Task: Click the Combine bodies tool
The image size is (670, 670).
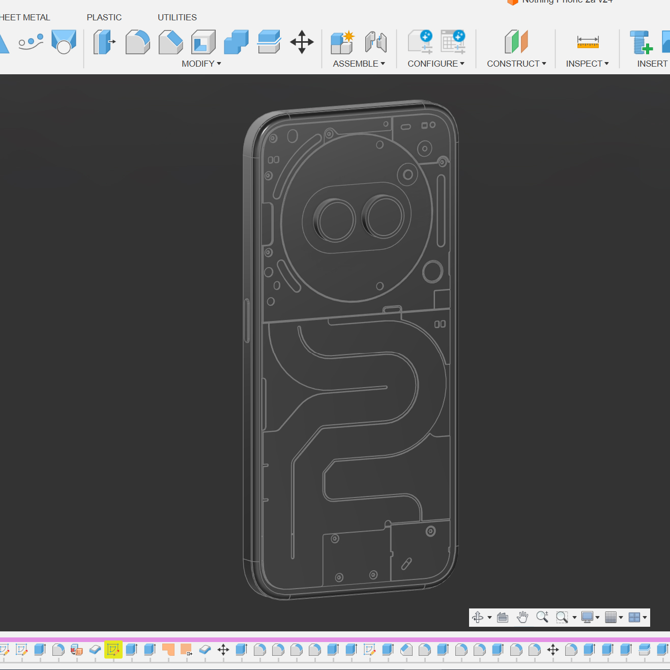Action: (236, 42)
